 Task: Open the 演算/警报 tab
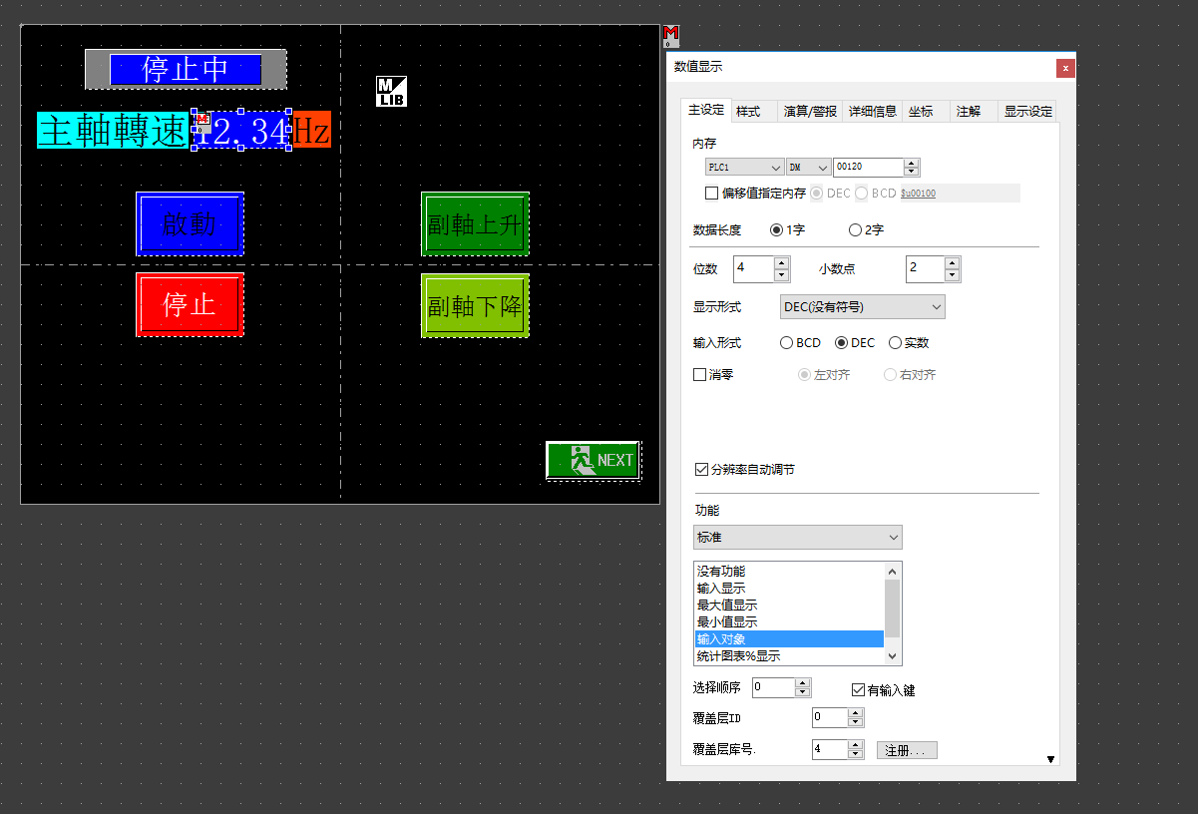pyautogui.click(x=809, y=112)
